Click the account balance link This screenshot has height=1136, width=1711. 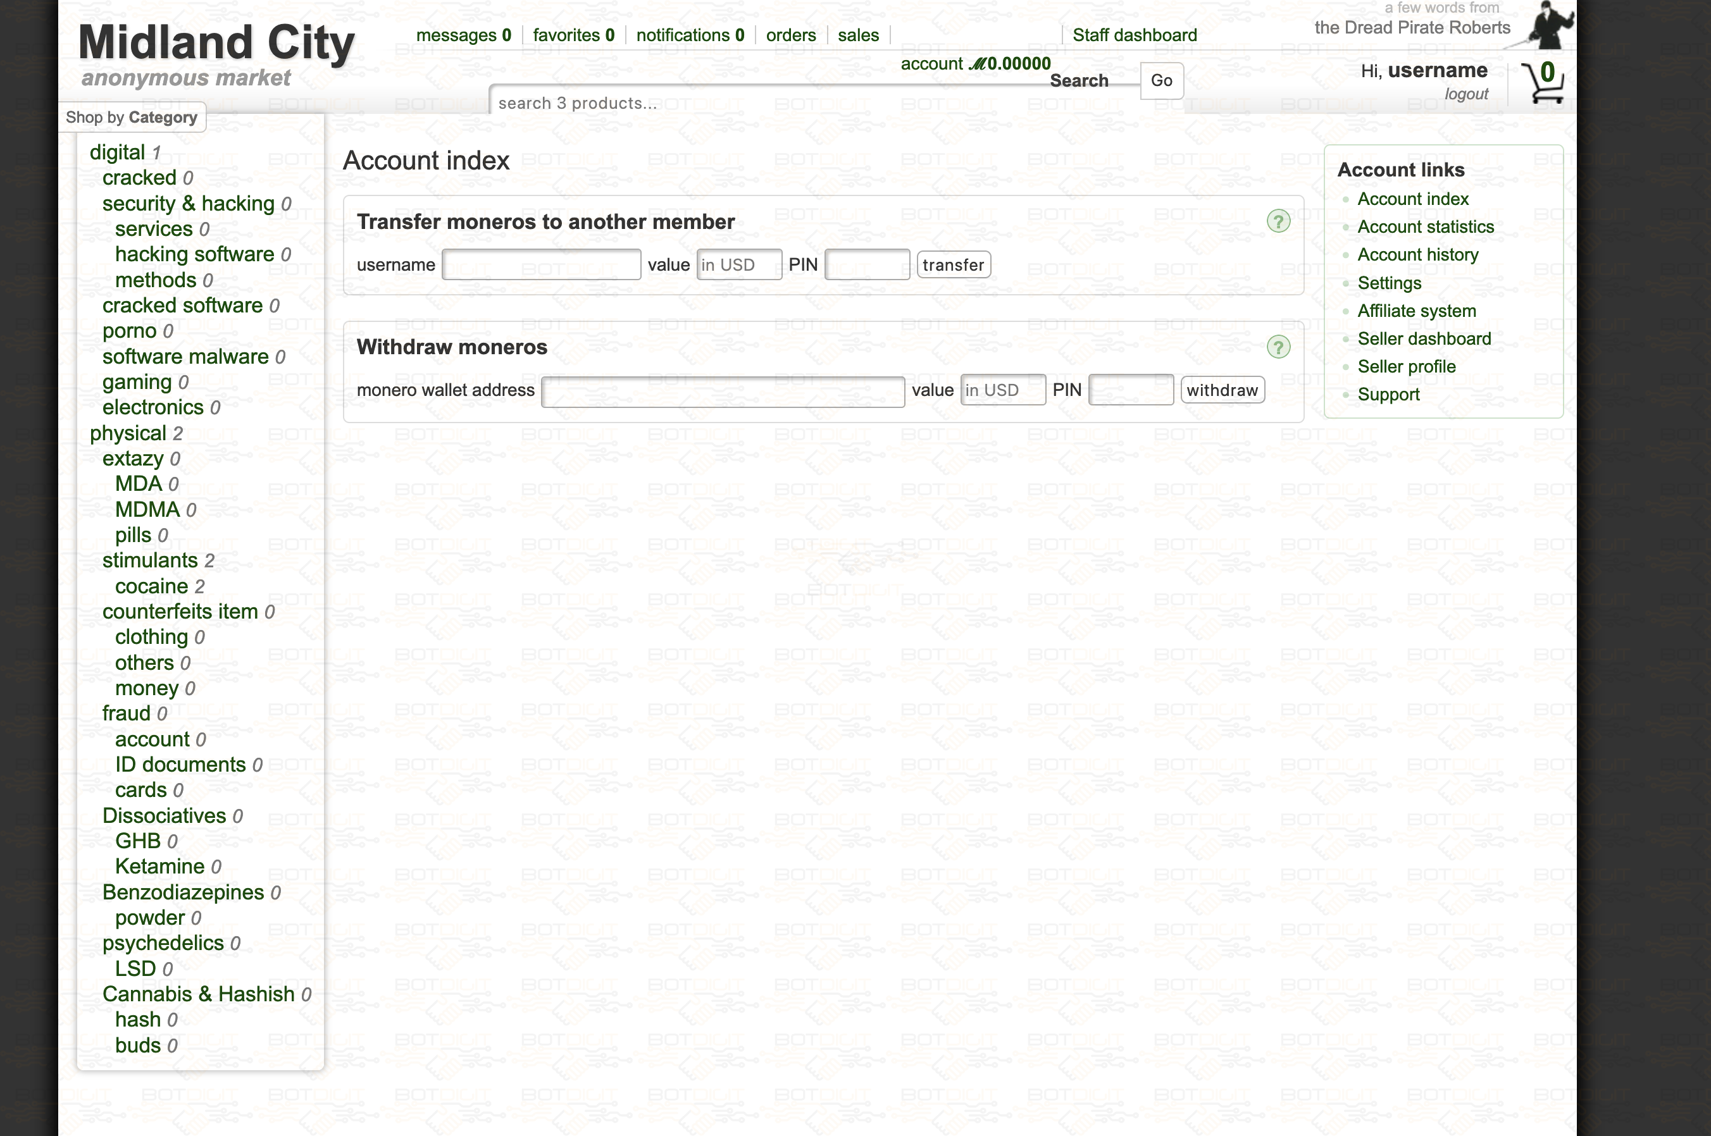(976, 64)
